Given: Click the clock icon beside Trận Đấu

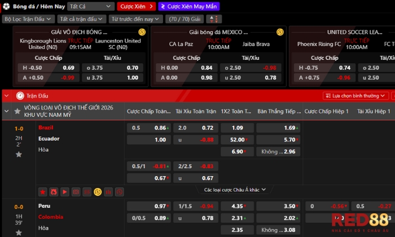Looking at the screenshot, I should point(20,96).
